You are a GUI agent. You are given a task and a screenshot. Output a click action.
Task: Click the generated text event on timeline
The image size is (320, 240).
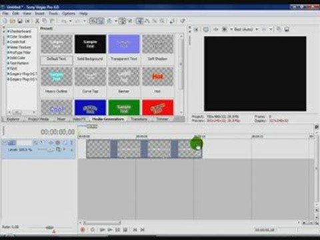coord(144,149)
